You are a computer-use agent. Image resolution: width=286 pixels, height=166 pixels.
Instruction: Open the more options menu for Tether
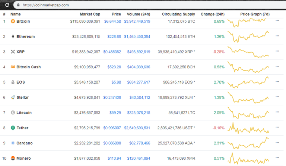point(277,127)
